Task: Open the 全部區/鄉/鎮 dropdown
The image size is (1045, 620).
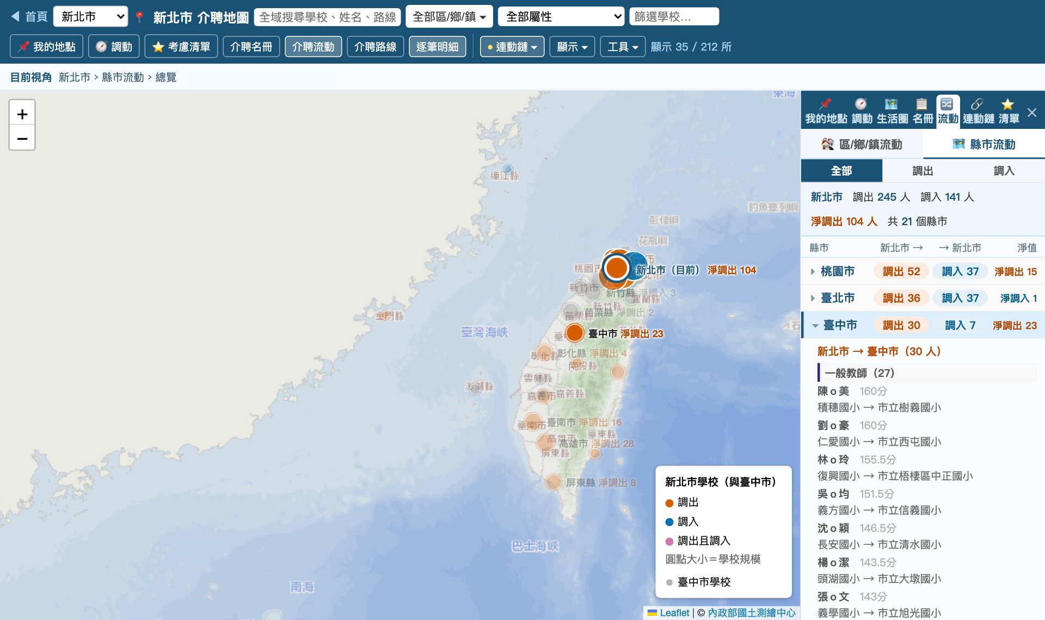Action: click(x=450, y=17)
